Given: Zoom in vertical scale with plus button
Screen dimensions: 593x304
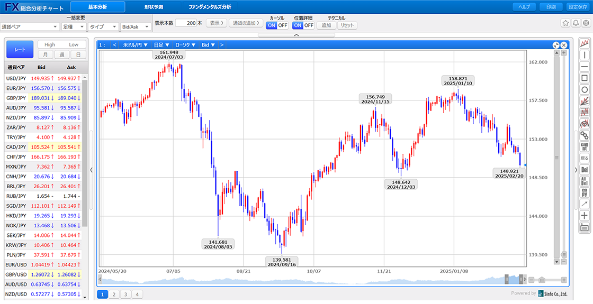Looking at the screenshot, I should pyautogui.click(x=564, y=53).
